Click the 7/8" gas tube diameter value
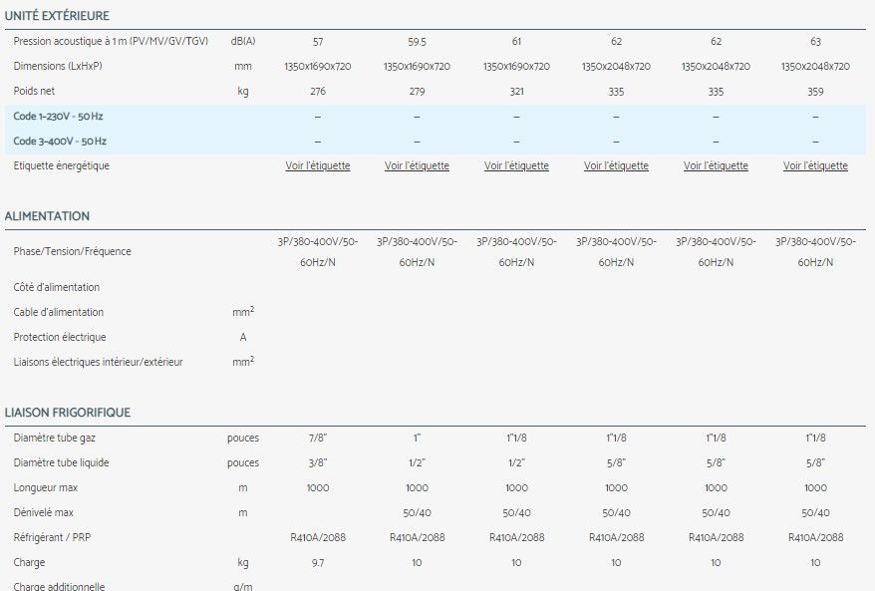Image resolution: width=875 pixels, height=591 pixels. pyautogui.click(x=317, y=439)
